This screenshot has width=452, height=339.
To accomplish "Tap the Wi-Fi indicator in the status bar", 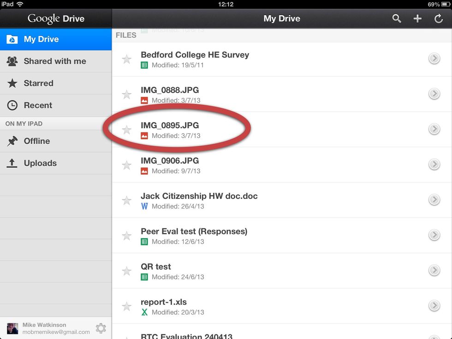I will 20,4.
